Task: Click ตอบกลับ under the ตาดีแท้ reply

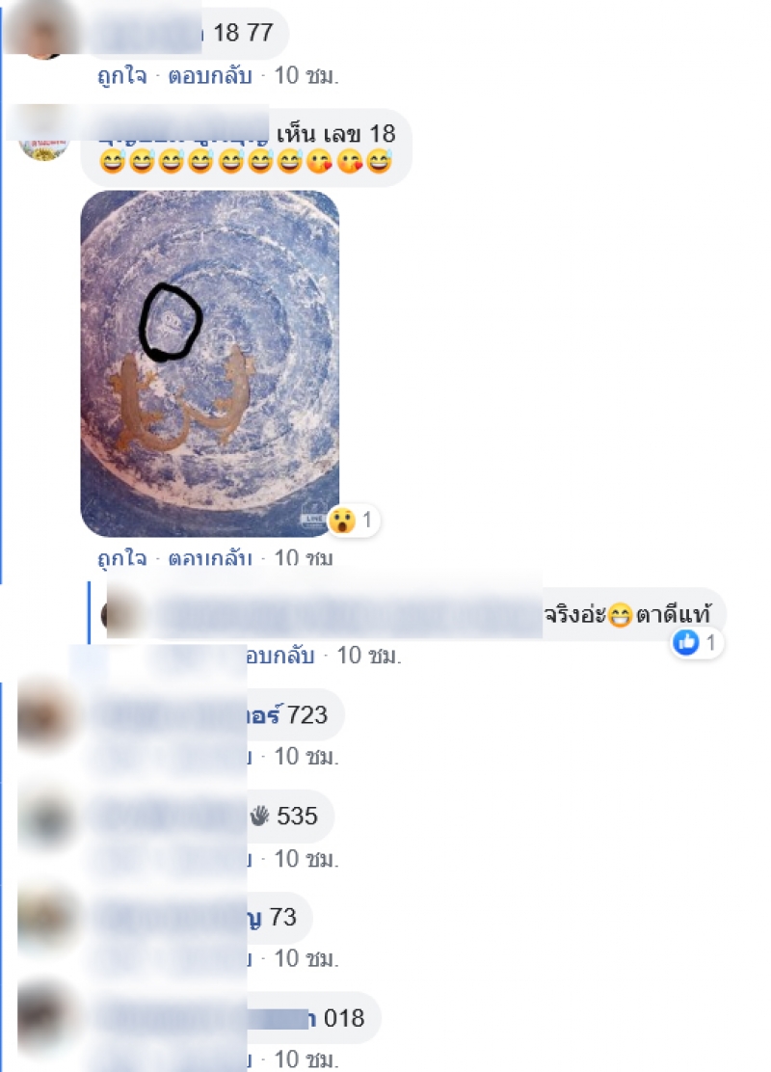Action: click(280, 655)
